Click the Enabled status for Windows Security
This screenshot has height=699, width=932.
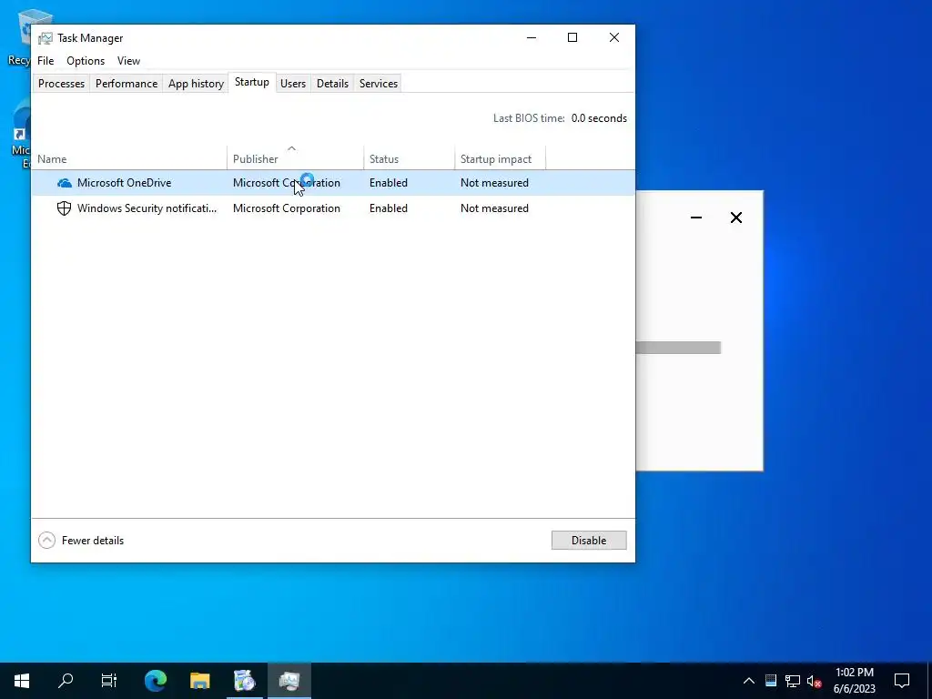[389, 208]
